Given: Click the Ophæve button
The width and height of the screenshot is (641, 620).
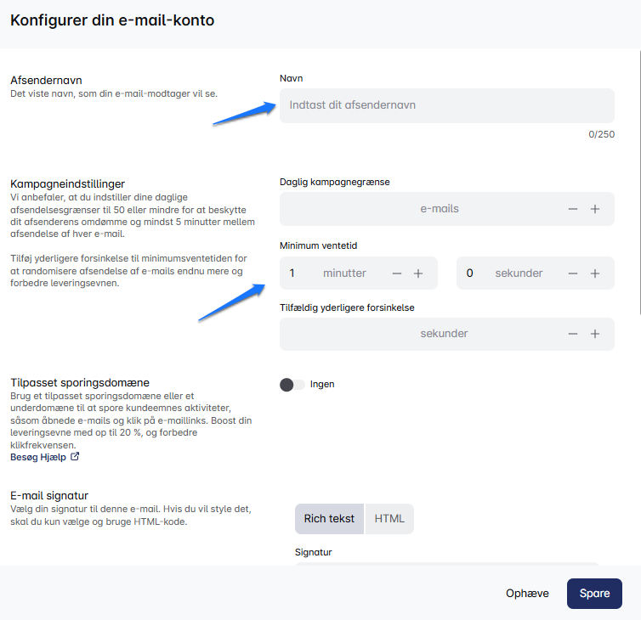Looking at the screenshot, I should 527,594.
